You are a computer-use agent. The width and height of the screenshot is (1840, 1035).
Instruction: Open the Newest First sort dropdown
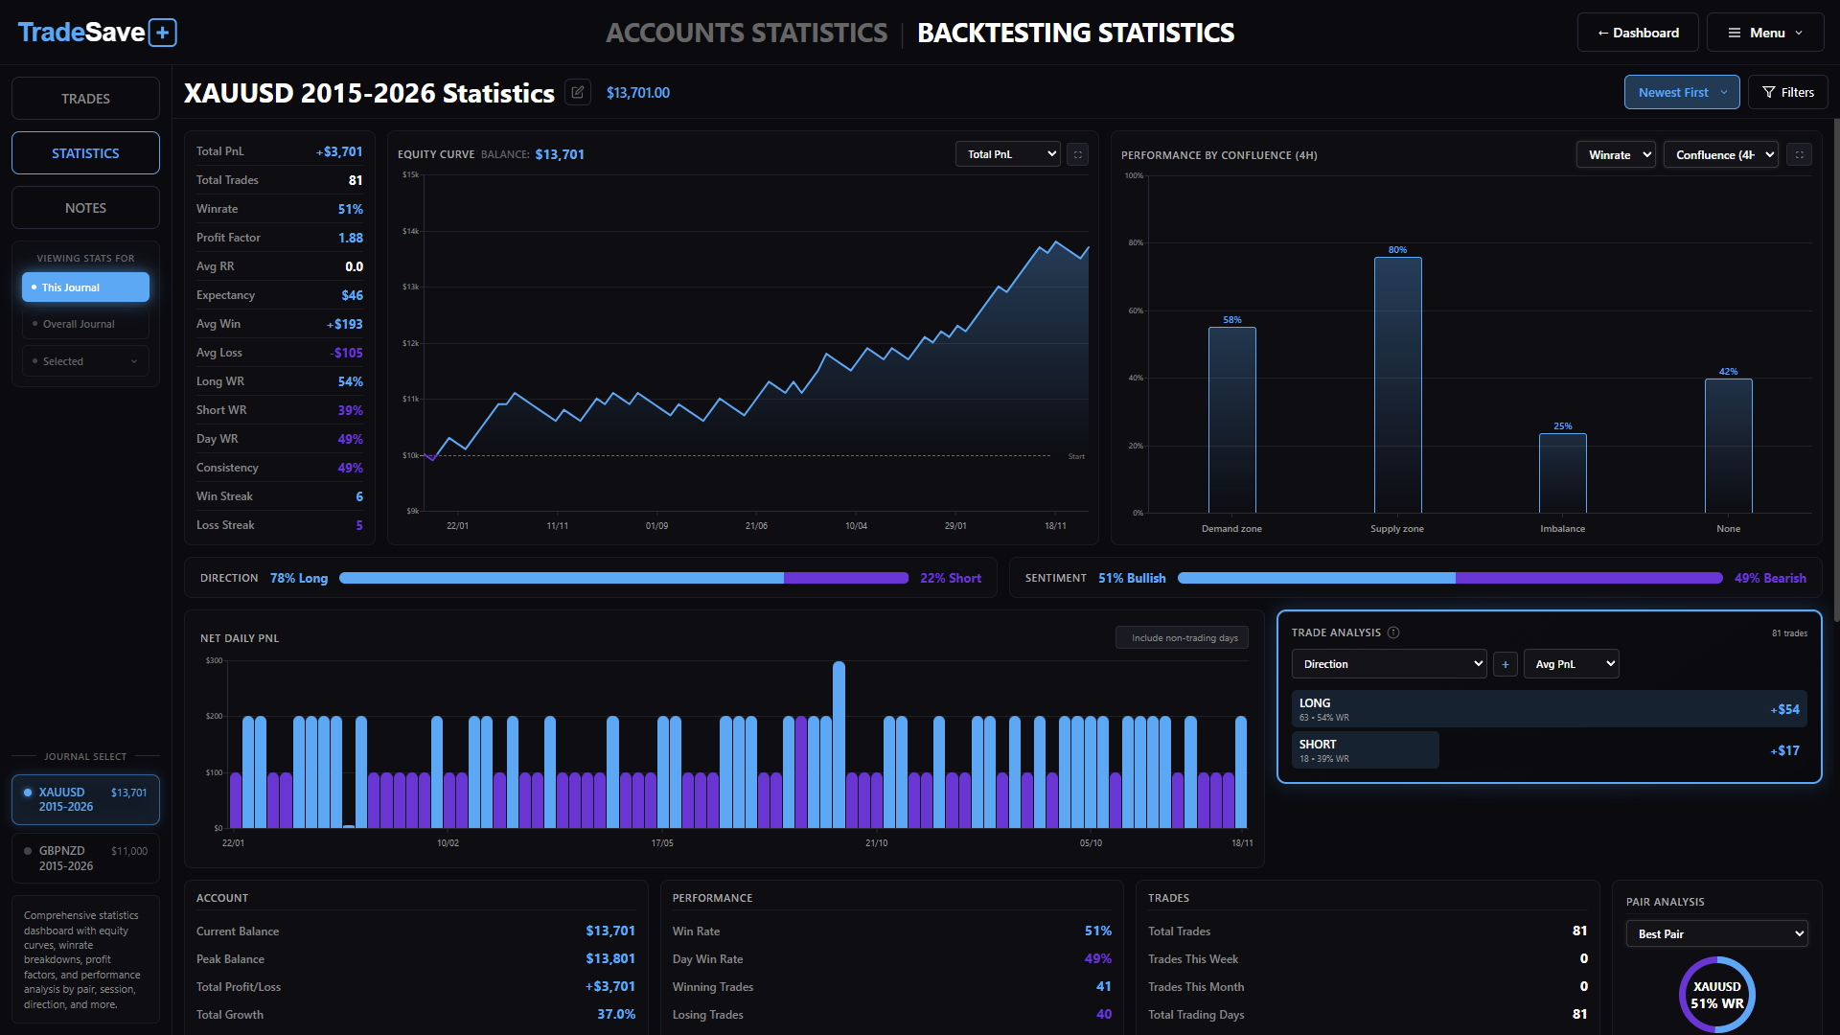click(1681, 92)
